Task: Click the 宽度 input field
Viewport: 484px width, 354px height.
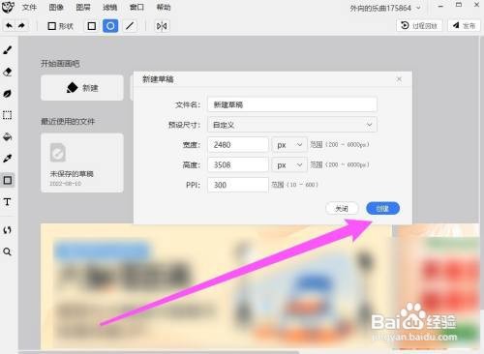Action: [x=238, y=145]
